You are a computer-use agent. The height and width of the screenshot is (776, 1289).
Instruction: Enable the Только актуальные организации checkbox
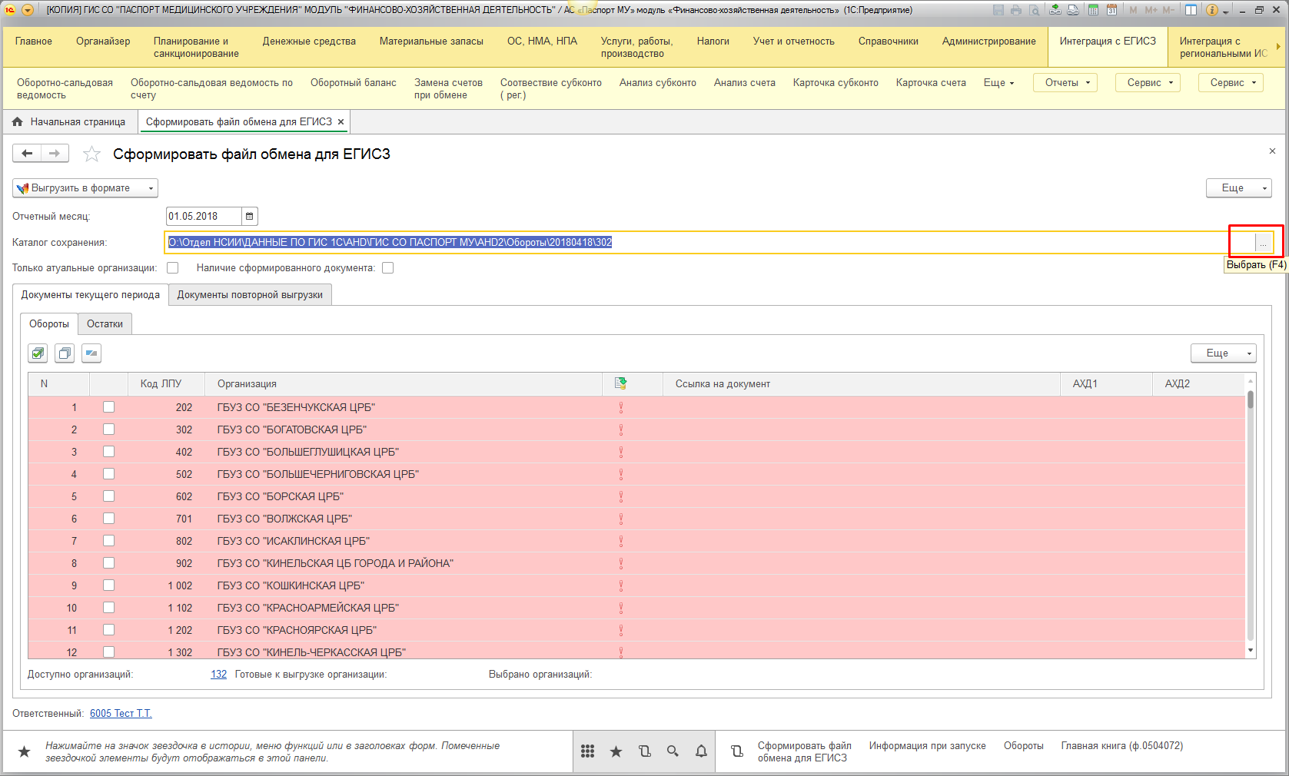click(x=173, y=268)
